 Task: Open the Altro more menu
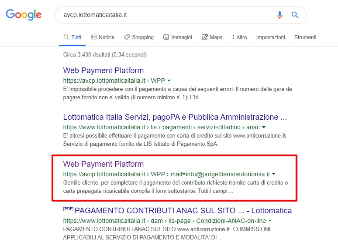(239, 37)
